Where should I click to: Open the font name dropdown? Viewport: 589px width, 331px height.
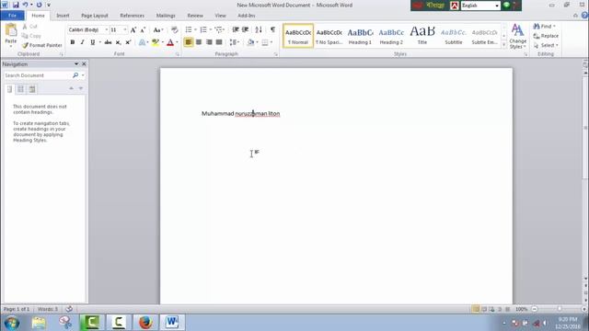point(107,29)
